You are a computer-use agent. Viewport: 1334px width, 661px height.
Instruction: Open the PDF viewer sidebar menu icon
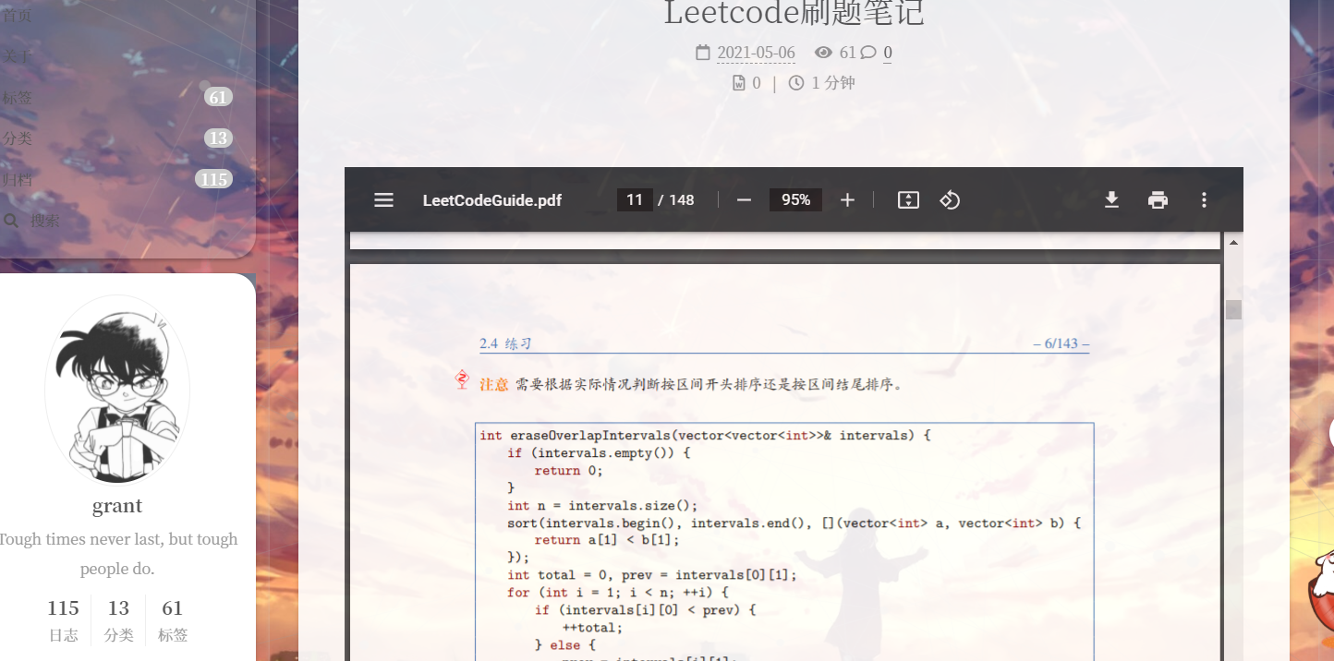(383, 200)
